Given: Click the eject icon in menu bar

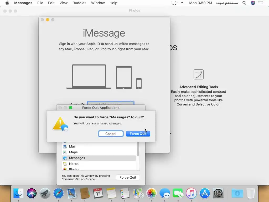Looking at the screenshot, I should tap(182, 3).
